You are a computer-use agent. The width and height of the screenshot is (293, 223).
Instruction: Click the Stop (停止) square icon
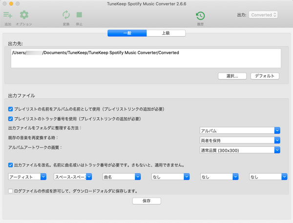click(79, 15)
